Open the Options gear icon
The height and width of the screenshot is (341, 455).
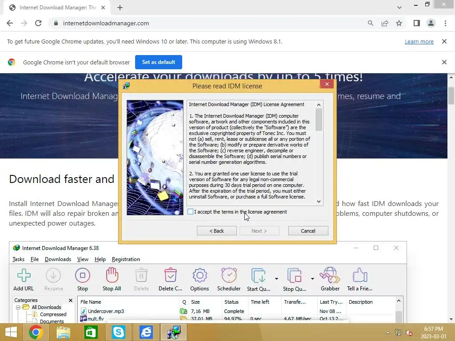tap(200, 275)
